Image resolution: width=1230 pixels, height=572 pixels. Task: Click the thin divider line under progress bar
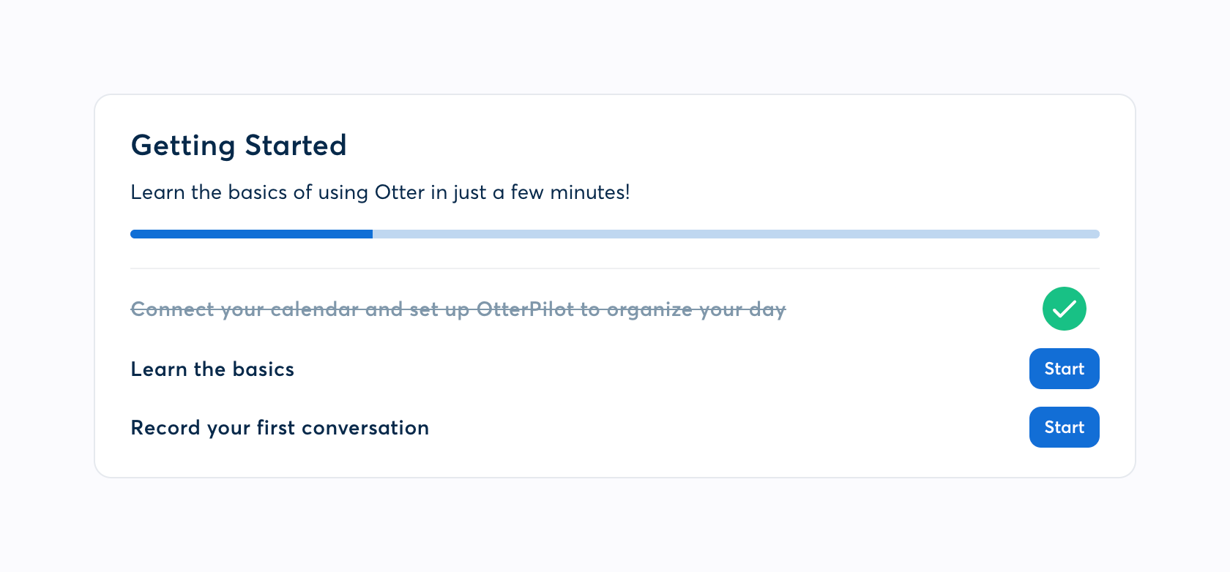(x=614, y=268)
